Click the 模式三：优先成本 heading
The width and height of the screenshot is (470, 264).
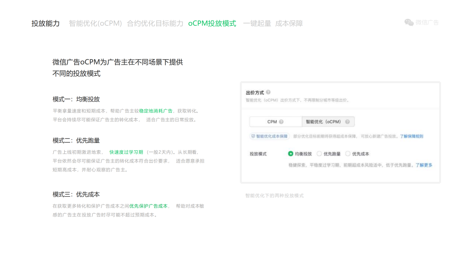point(76,194)
